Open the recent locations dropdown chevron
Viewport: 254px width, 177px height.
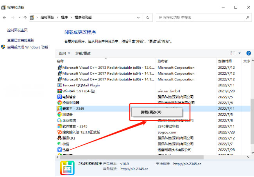(19, 18)
